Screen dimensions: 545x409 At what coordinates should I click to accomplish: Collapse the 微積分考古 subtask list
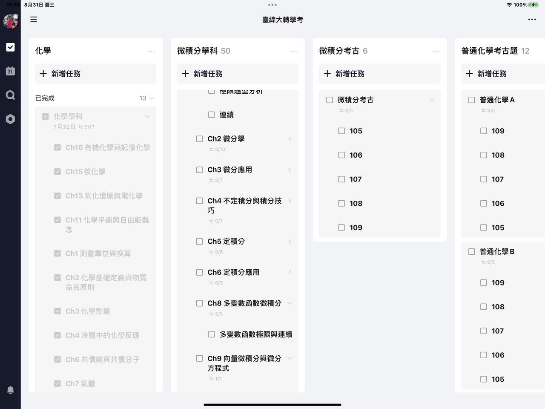click(x=431, y=100)
